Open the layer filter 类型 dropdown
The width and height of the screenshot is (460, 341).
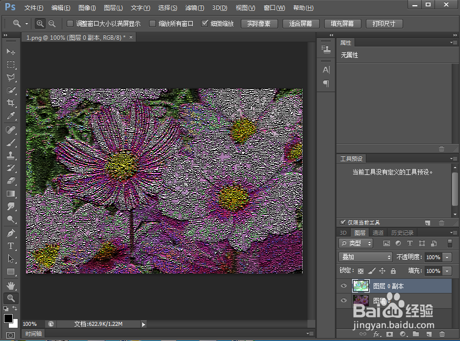coord(356,243)
